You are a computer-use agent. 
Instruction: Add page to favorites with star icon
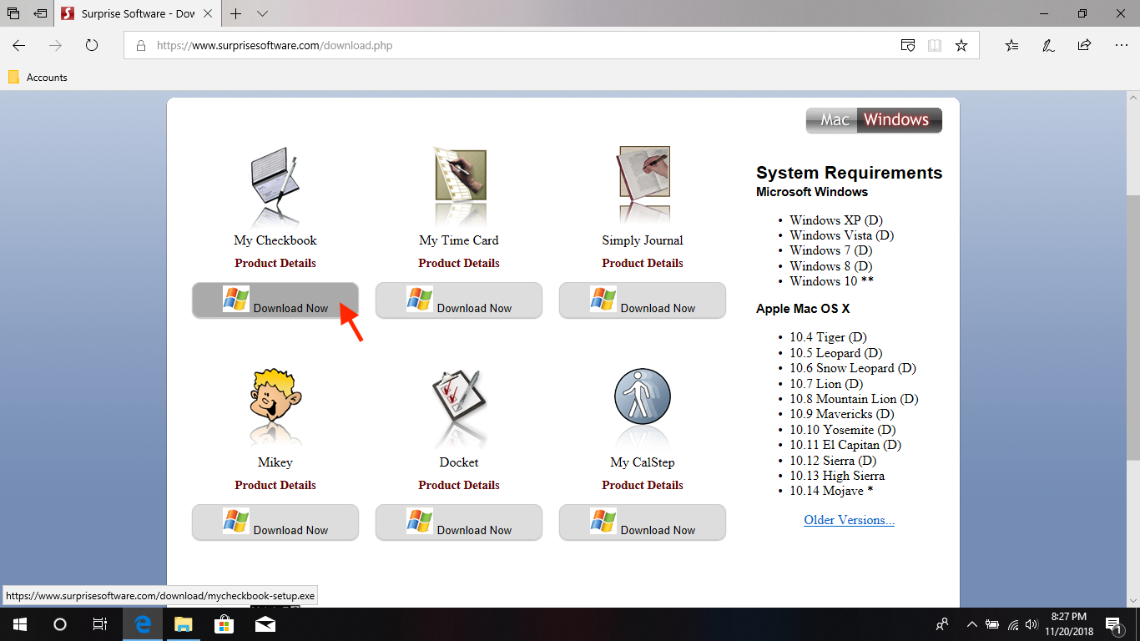(961, 46)
